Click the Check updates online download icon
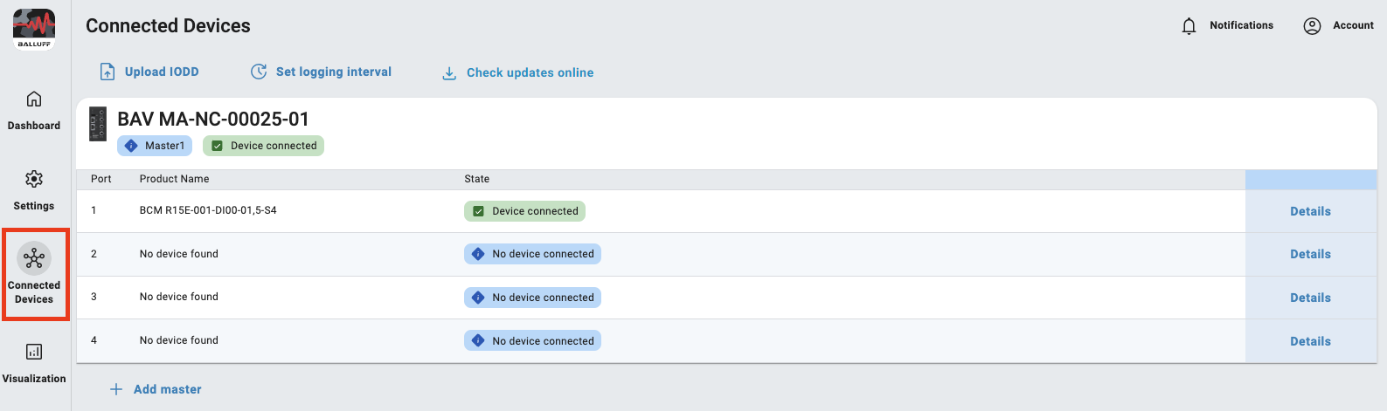Image resolution: width=1387 pixels, height=411 pixels. [x=449, y=73]
